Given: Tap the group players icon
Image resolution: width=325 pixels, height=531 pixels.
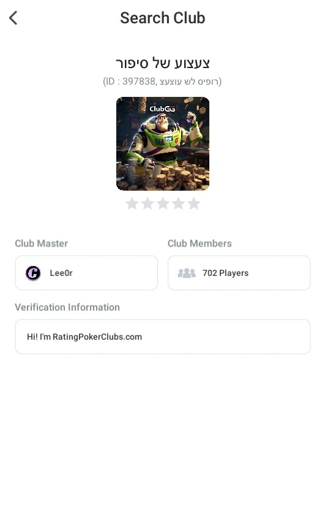Looking at the screenshot, I should tap(187, 273).
